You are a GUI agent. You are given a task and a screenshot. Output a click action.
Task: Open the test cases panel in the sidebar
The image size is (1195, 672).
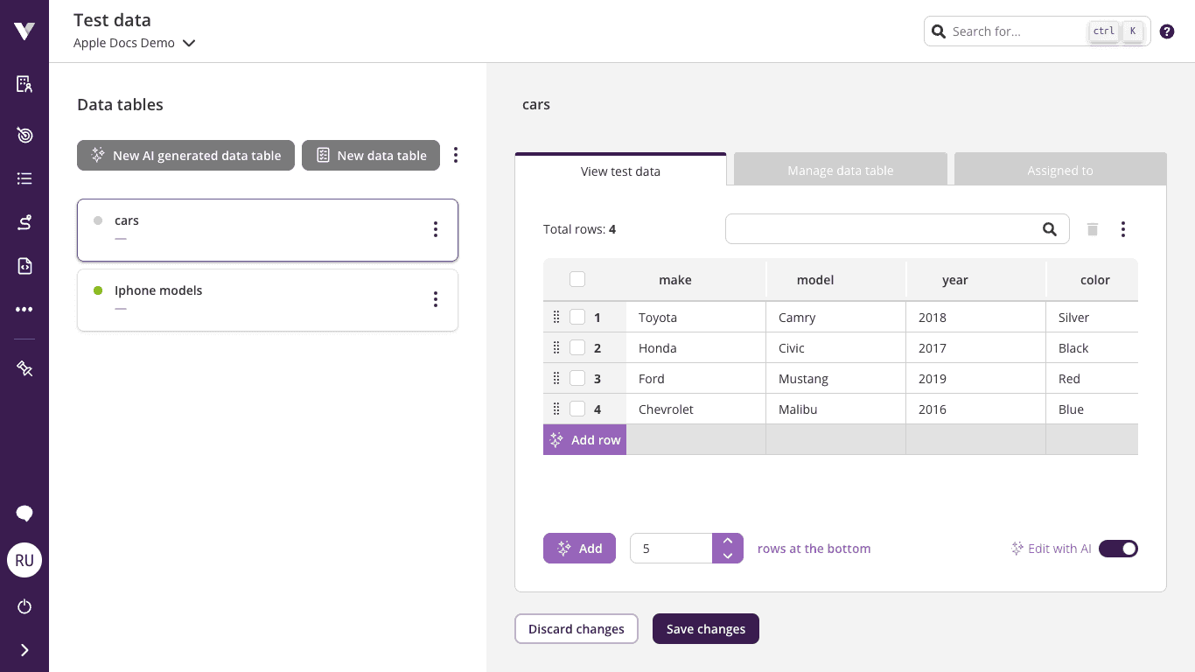pyautogui.click(x=24, y=83)
